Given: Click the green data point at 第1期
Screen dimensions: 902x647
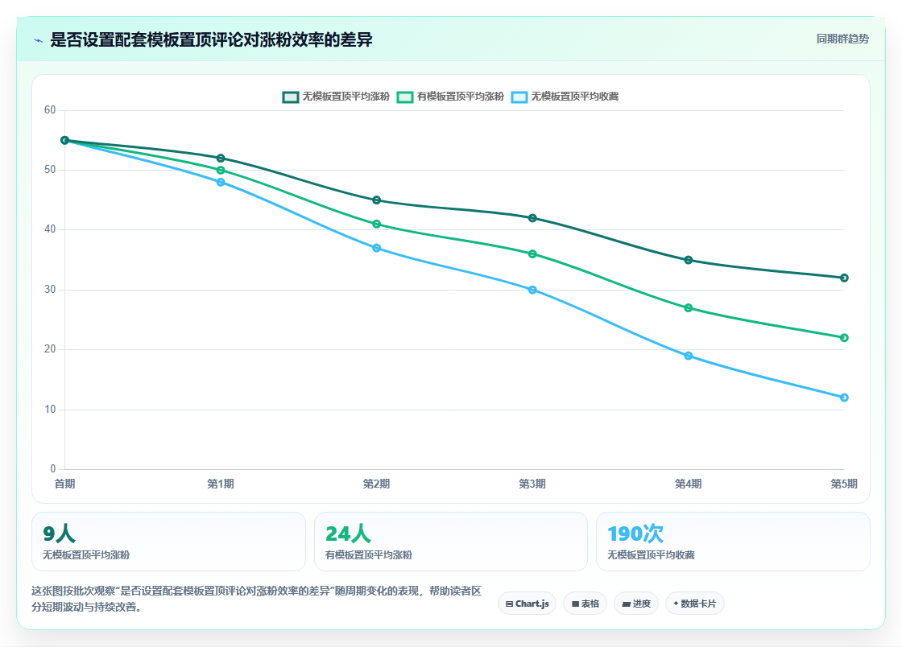Looking at the screenshot, I should [221, 170].
